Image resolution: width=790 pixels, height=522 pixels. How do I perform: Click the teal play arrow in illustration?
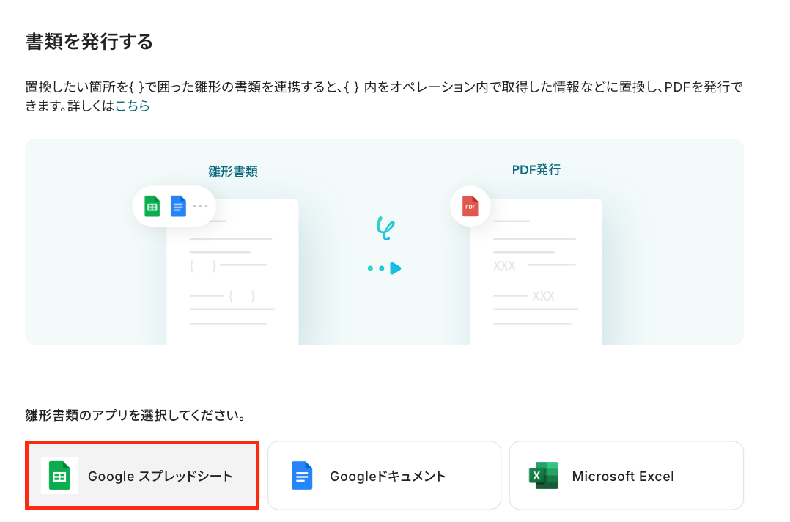(x=396, y=268)
